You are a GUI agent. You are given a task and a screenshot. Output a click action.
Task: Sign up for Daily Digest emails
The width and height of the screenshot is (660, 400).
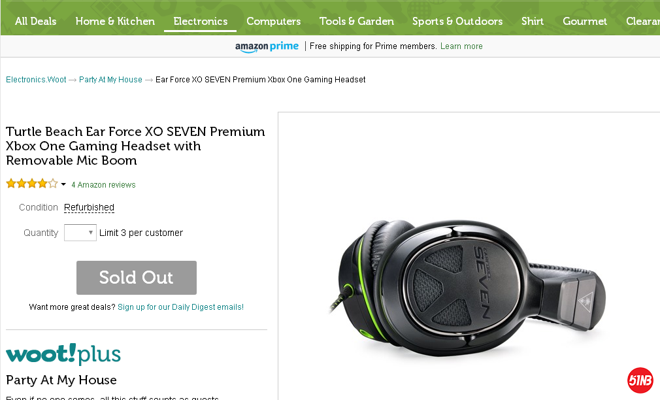[x=180, y=307]
